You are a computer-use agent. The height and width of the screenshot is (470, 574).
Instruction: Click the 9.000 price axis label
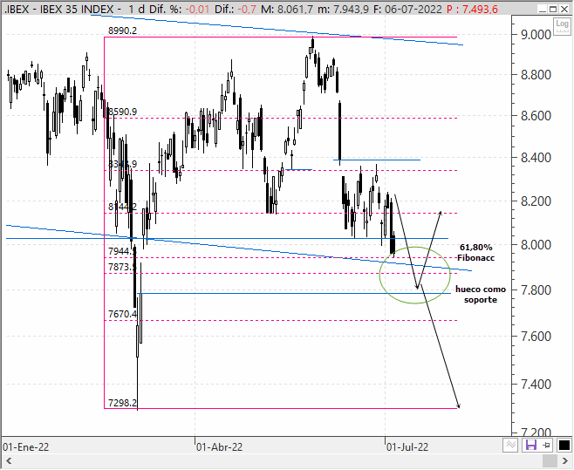536,35
